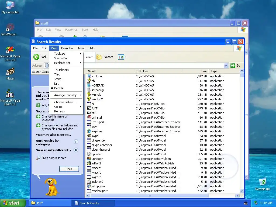The height and width of the screenshot is (207, 276).
Task: Click the WPWIZ file icon
Action: 89,163
